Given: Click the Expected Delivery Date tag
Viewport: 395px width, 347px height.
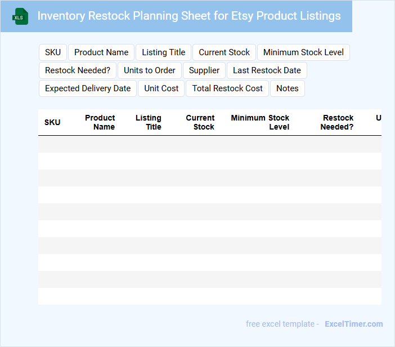Looking at the screenshot, I should (x=88, y=88).
